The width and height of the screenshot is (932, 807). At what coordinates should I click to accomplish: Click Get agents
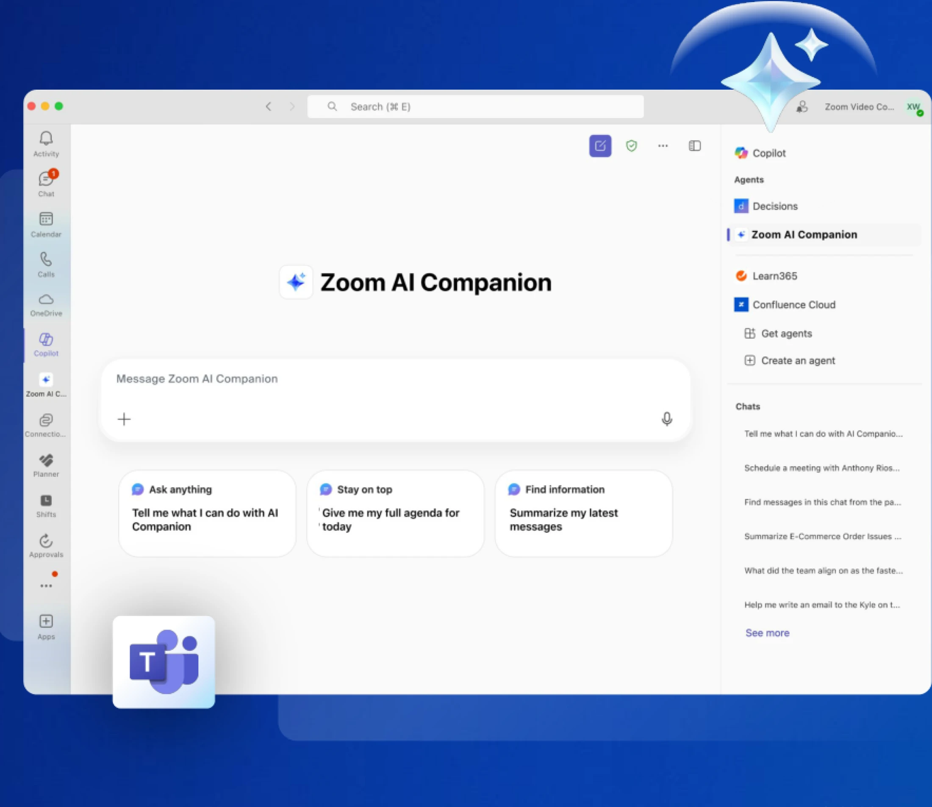778,334
